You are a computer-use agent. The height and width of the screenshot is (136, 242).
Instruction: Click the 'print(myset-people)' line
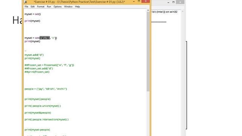(37, 130)
